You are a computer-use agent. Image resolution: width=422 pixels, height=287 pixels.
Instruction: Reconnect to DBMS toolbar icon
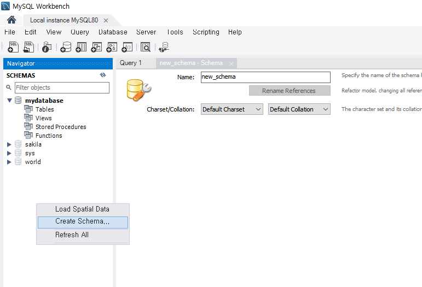pyautogui.click(x=164, y=47)
